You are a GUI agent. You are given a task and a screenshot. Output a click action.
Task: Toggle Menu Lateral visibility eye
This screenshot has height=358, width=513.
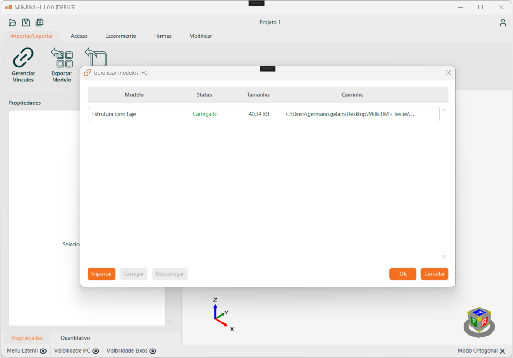(x=43, y=351)
